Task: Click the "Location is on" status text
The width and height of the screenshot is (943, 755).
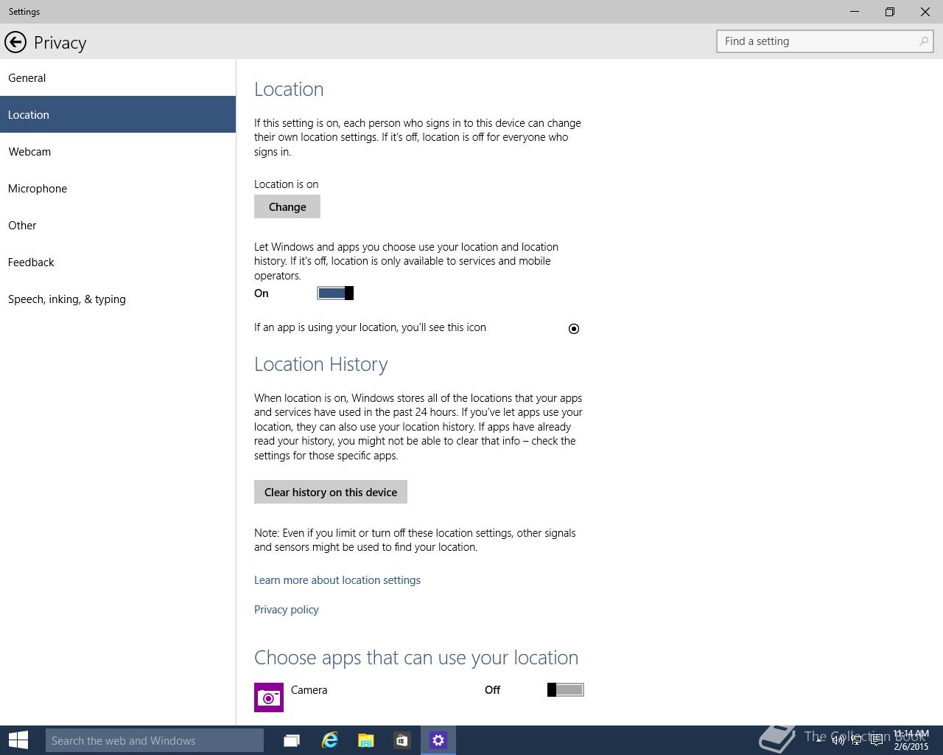Action: 287,184
